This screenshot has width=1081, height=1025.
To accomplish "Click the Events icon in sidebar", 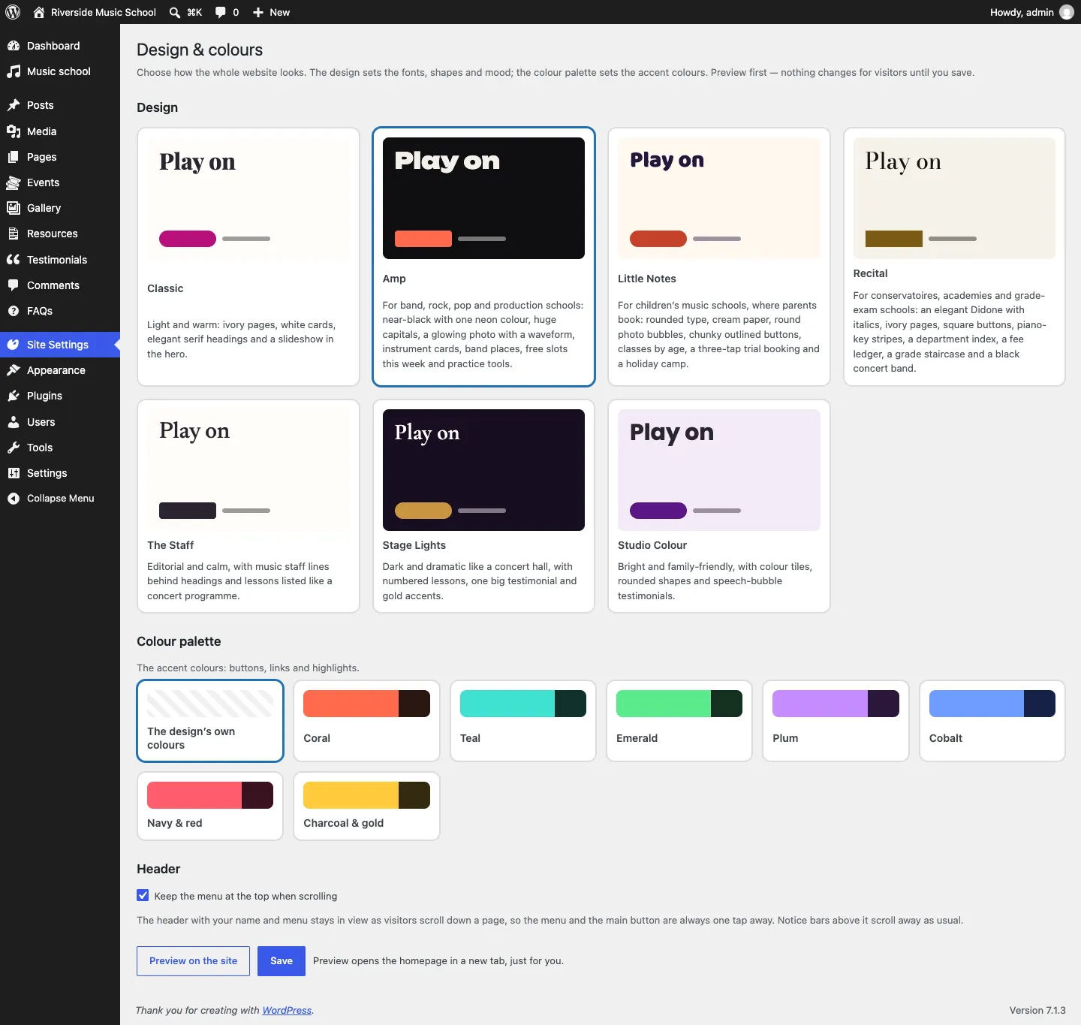I will [x=14, y=182].
